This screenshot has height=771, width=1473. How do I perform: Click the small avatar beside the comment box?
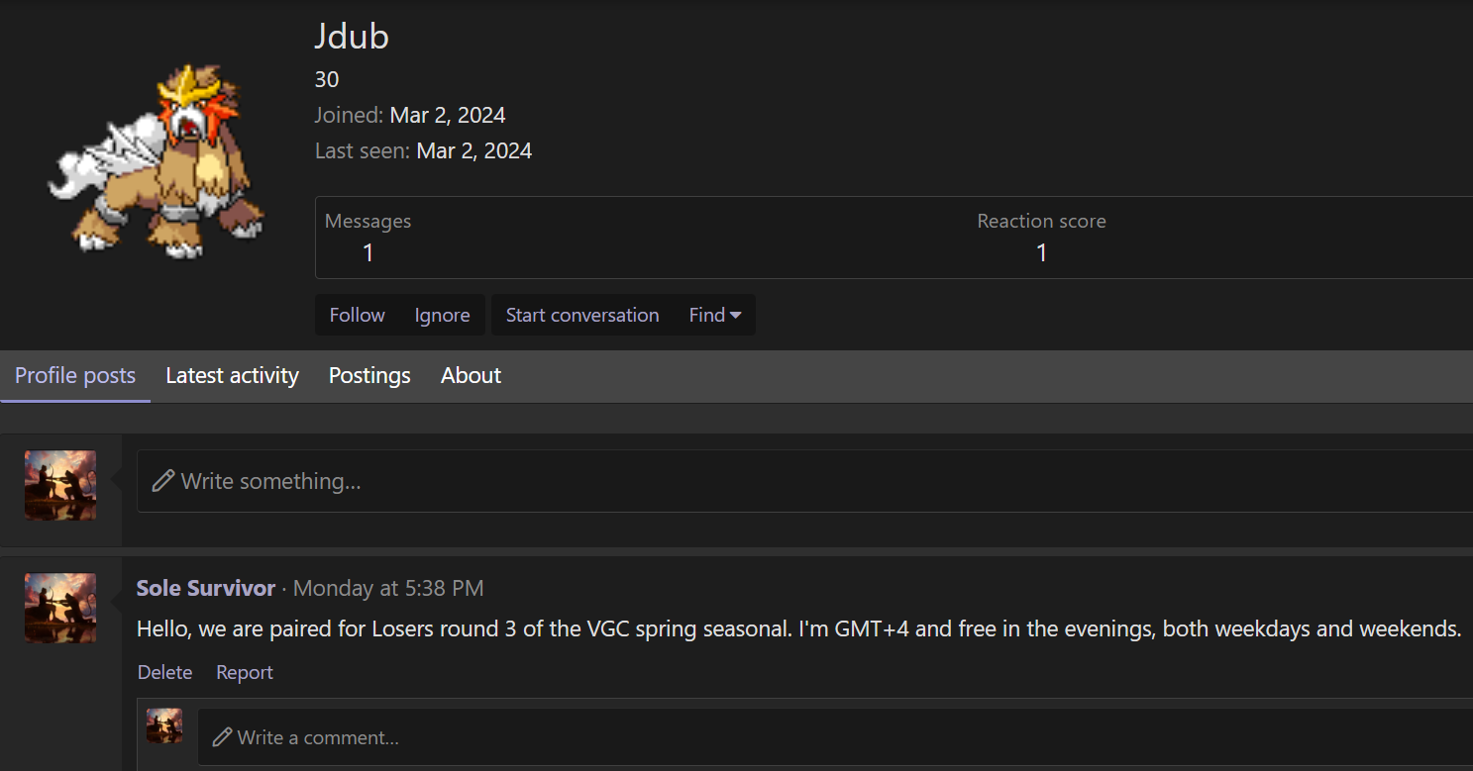coord(164,725)
